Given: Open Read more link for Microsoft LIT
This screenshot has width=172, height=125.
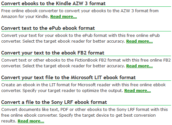Looking at the screenshot, I should (x=137, y=91).
